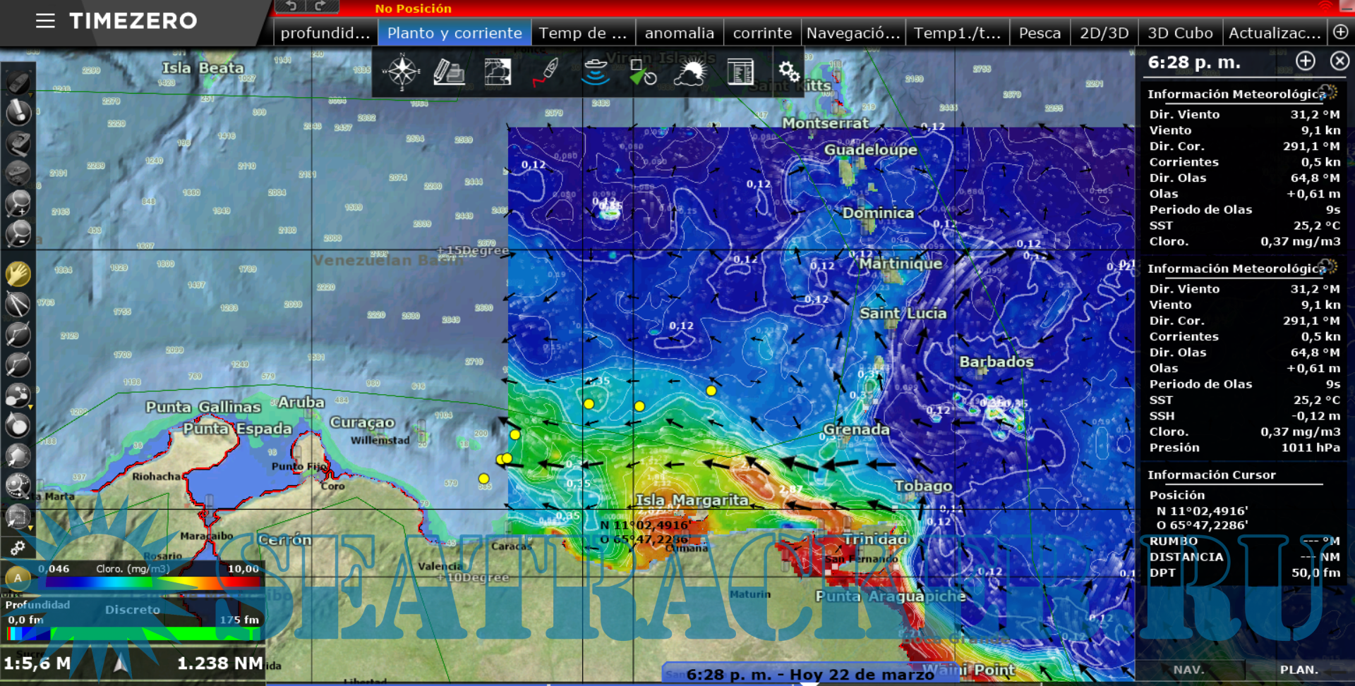Open the compass rose ribbon tool
1355x686 pixels.
pyautogui.click(x=402, y=72)
